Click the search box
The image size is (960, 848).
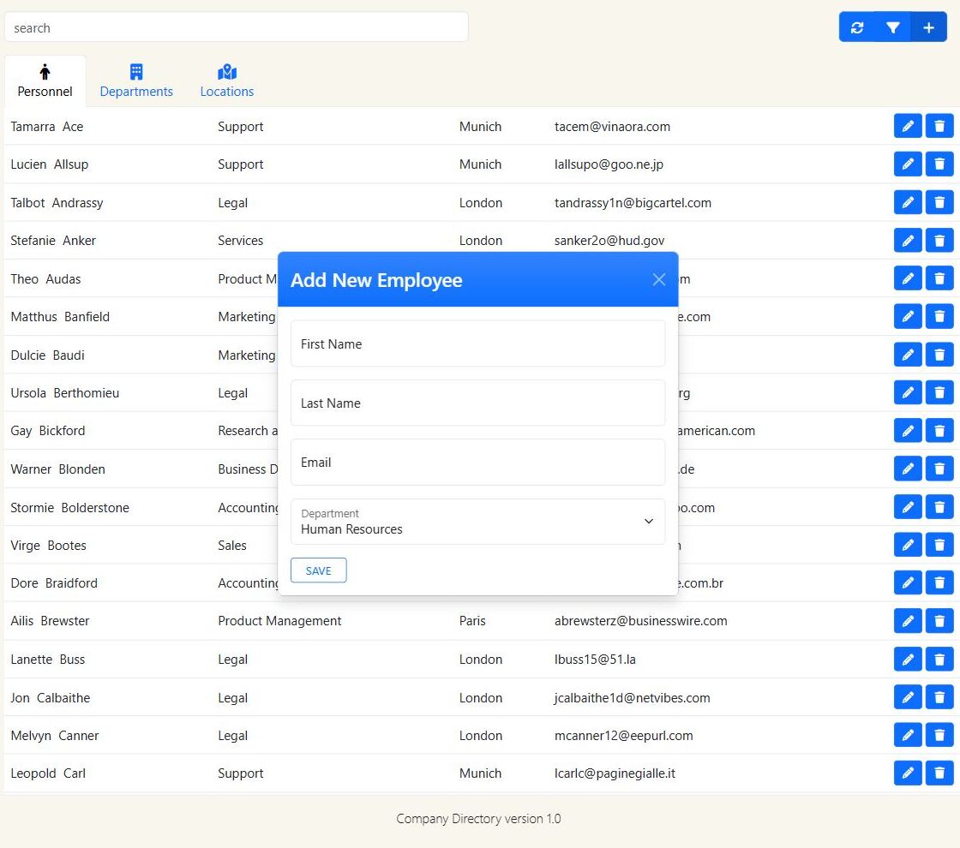coord(237,27)
